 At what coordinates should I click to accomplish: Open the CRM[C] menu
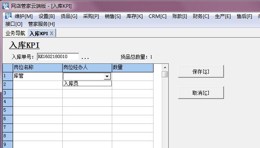157,16
